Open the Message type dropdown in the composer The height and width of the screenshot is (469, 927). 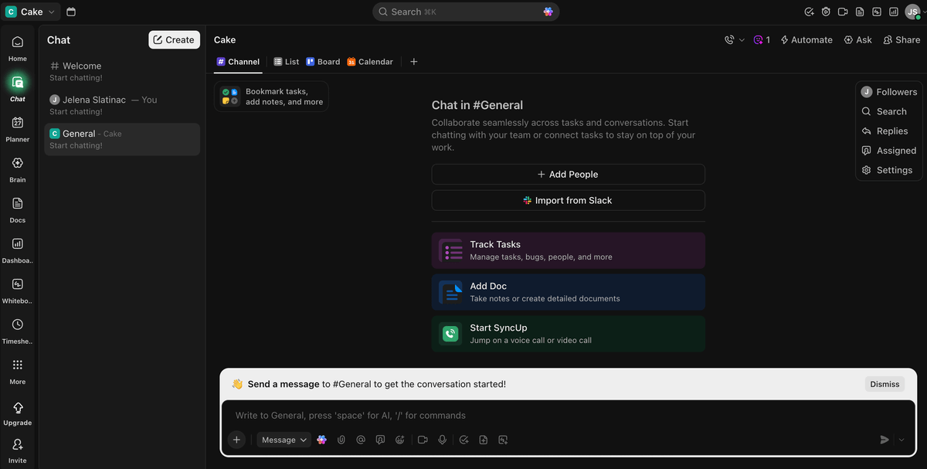[284, 439]
